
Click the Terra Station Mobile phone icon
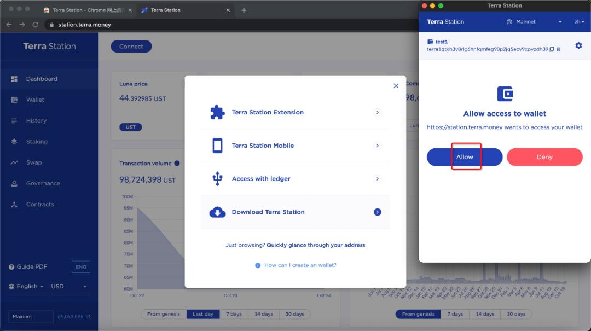(217, 146)
